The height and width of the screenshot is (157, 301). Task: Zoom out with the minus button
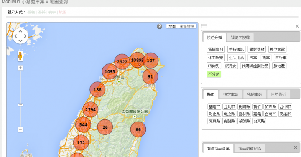pyautogui.click(x=20, y=129)
